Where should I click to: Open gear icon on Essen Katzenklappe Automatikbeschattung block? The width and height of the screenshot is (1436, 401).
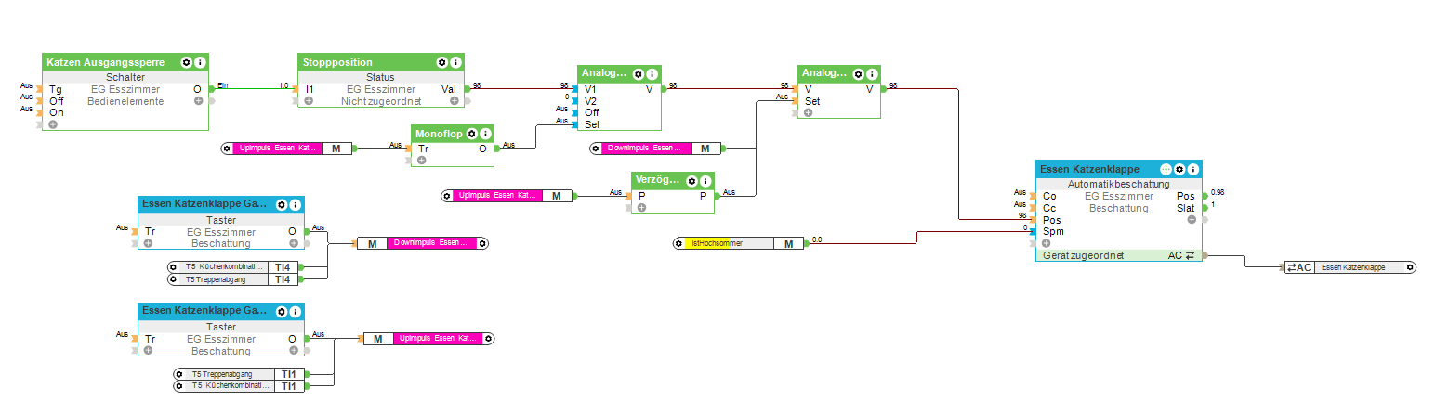(x=1179, y=170)
